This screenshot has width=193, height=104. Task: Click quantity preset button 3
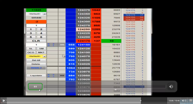pos(31,33)
